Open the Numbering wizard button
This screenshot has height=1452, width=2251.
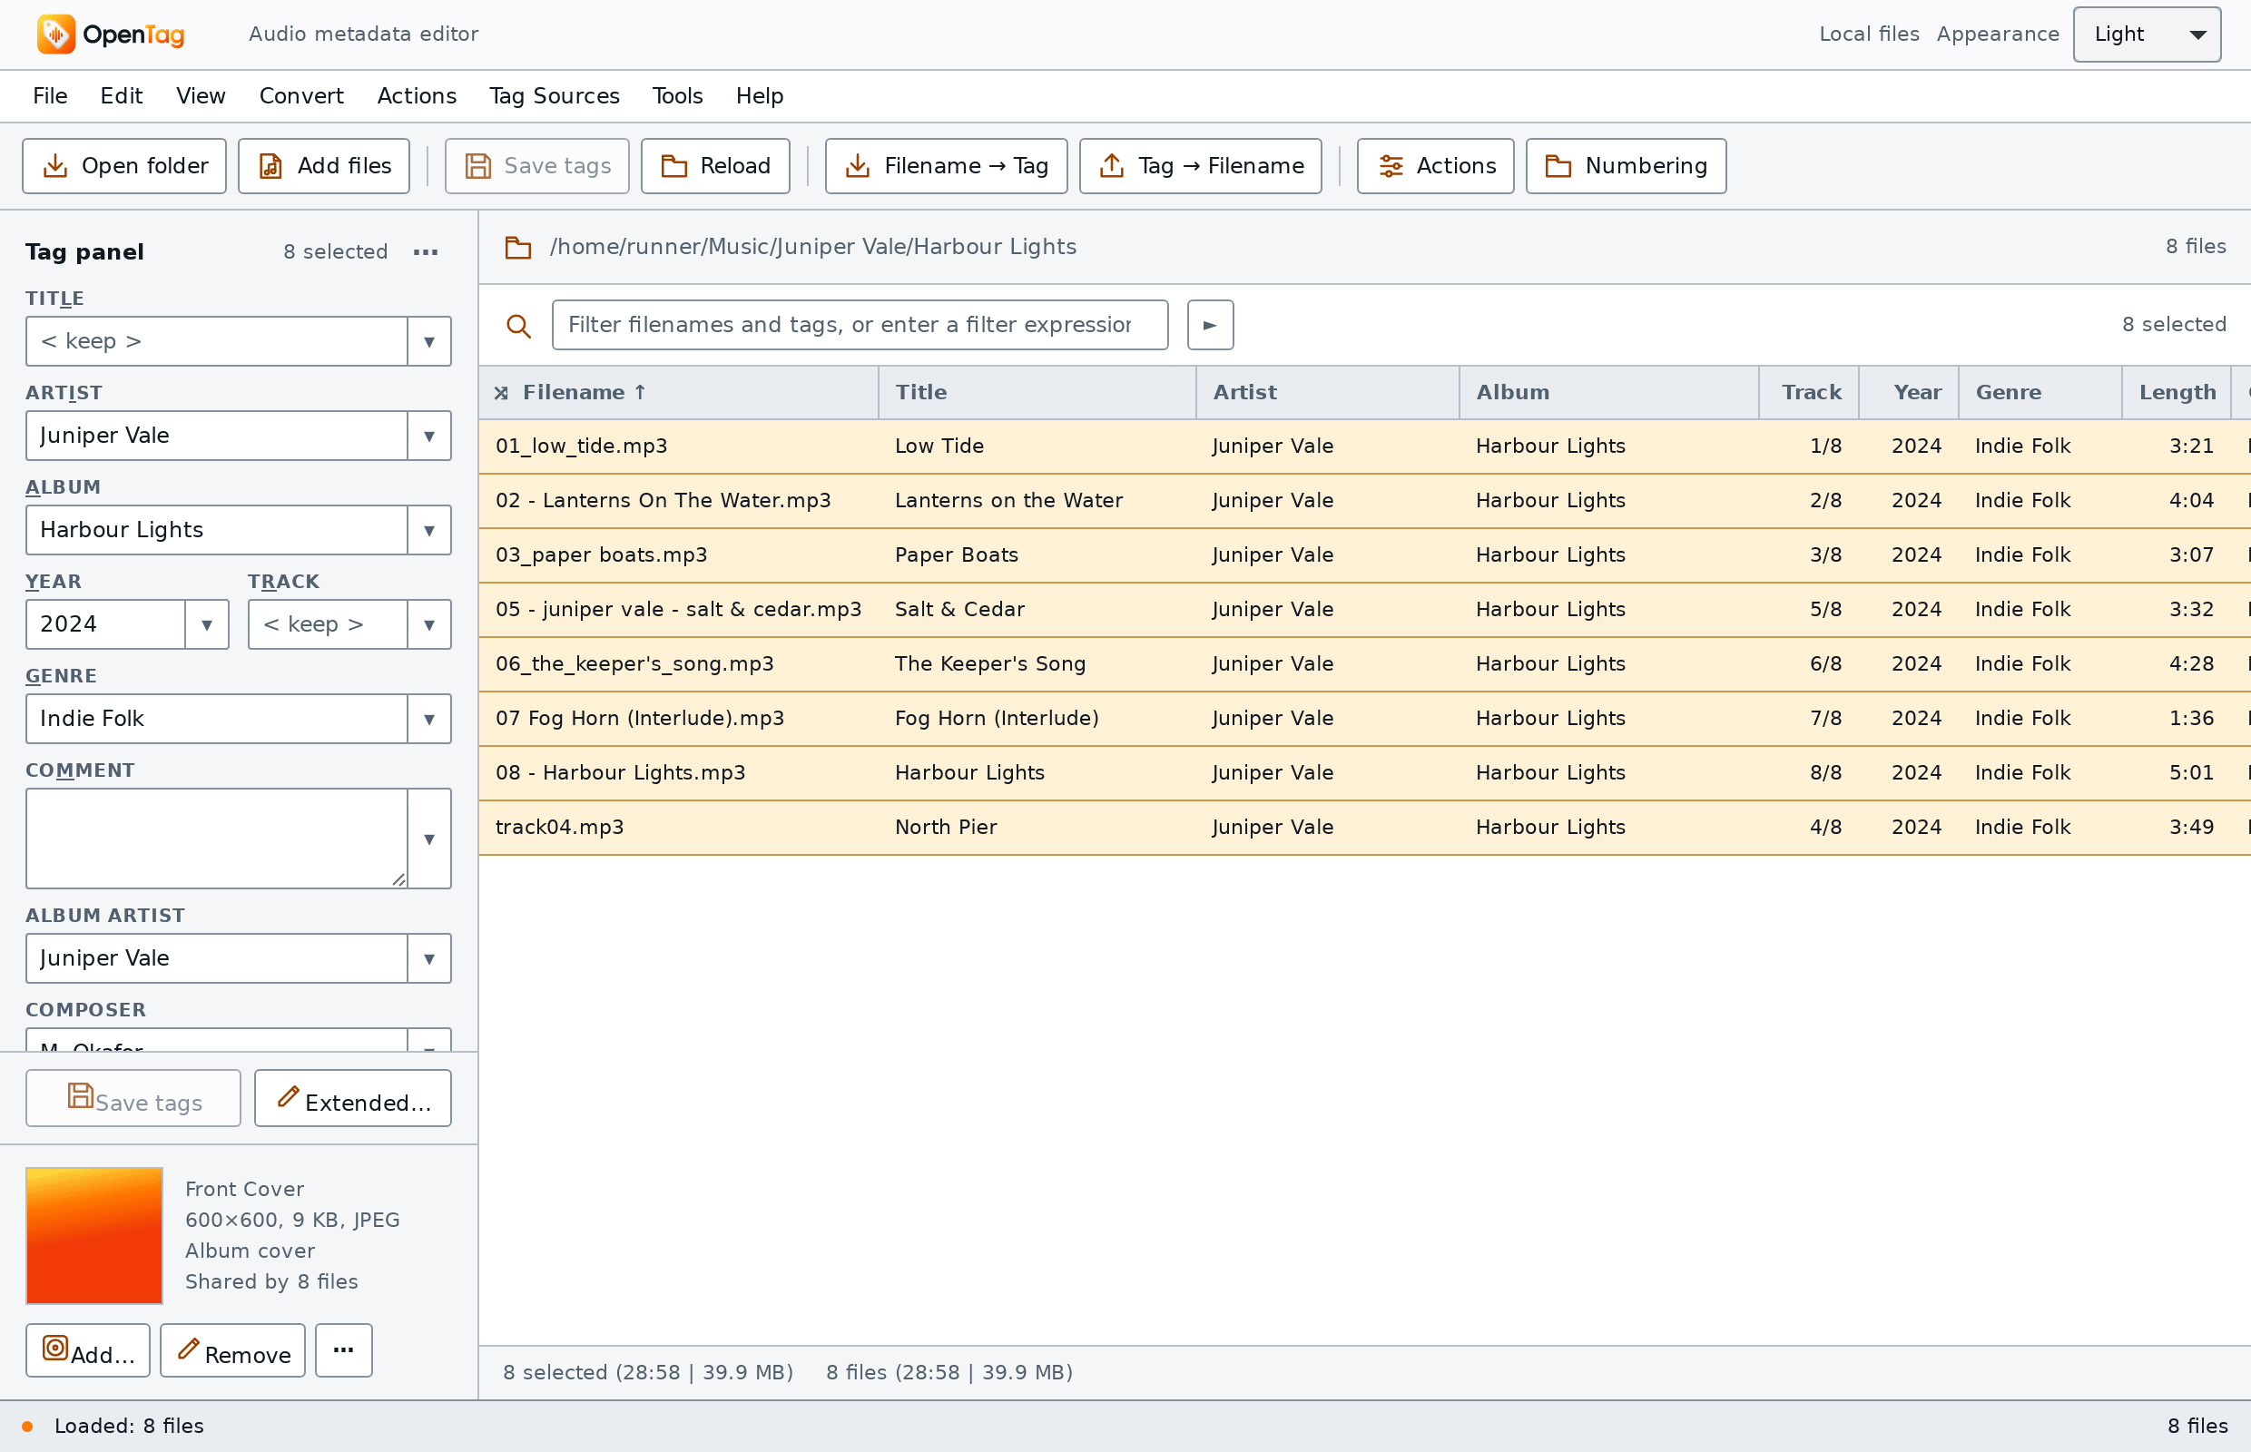point(1625,166)
